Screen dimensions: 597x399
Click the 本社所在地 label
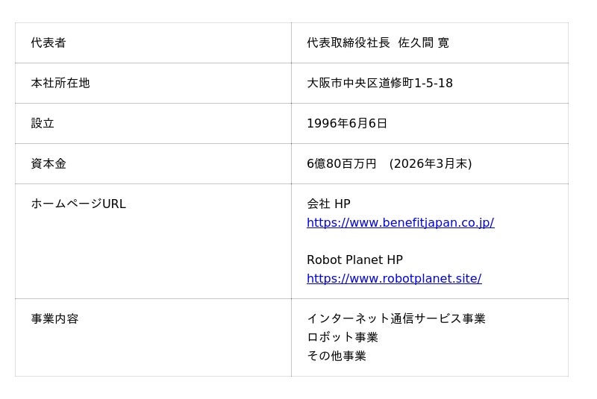pyautogui.click(x=60, y=83)
